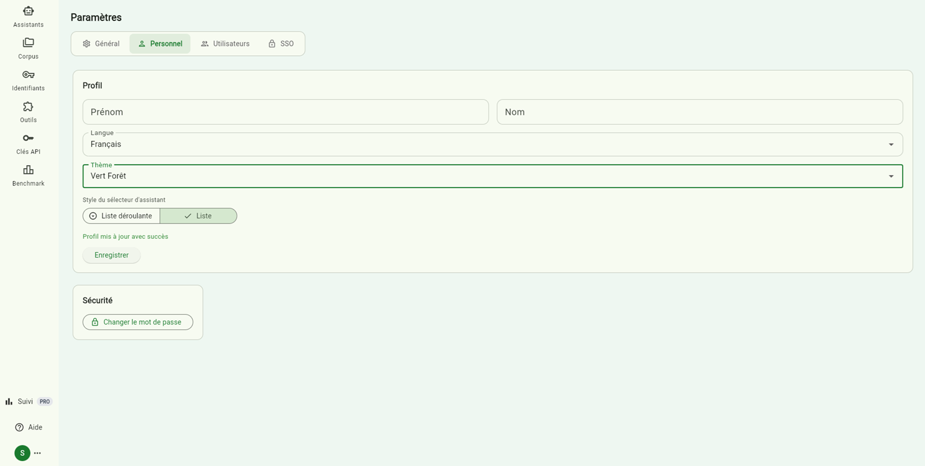The image size is (925, 466).
Task: Switch to the Général tab
Action: (101, 43)
